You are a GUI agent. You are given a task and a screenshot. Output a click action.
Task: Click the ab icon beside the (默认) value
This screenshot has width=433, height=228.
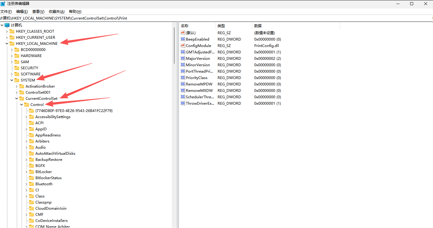pos(182,33)
